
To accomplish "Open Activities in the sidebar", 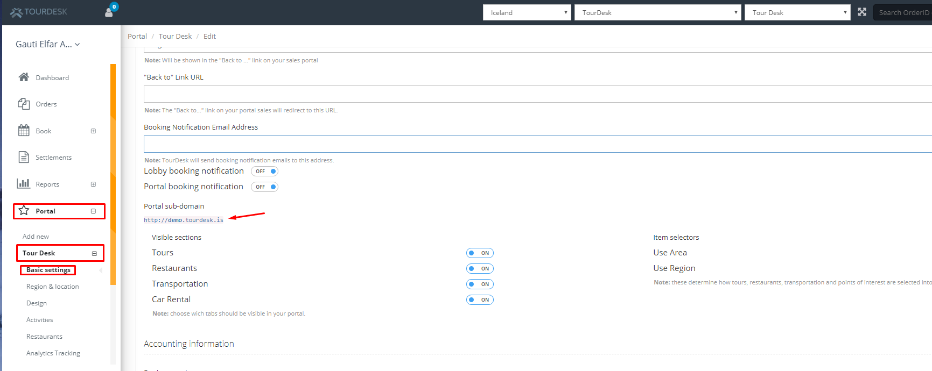I will 40,320.
